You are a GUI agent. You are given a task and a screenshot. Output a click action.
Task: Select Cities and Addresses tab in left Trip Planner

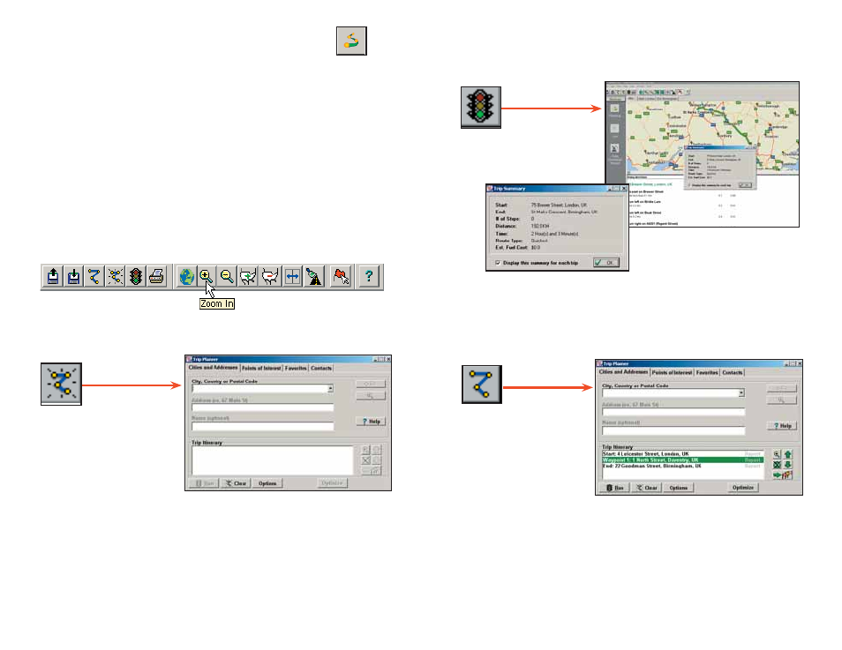pos(213,368)
